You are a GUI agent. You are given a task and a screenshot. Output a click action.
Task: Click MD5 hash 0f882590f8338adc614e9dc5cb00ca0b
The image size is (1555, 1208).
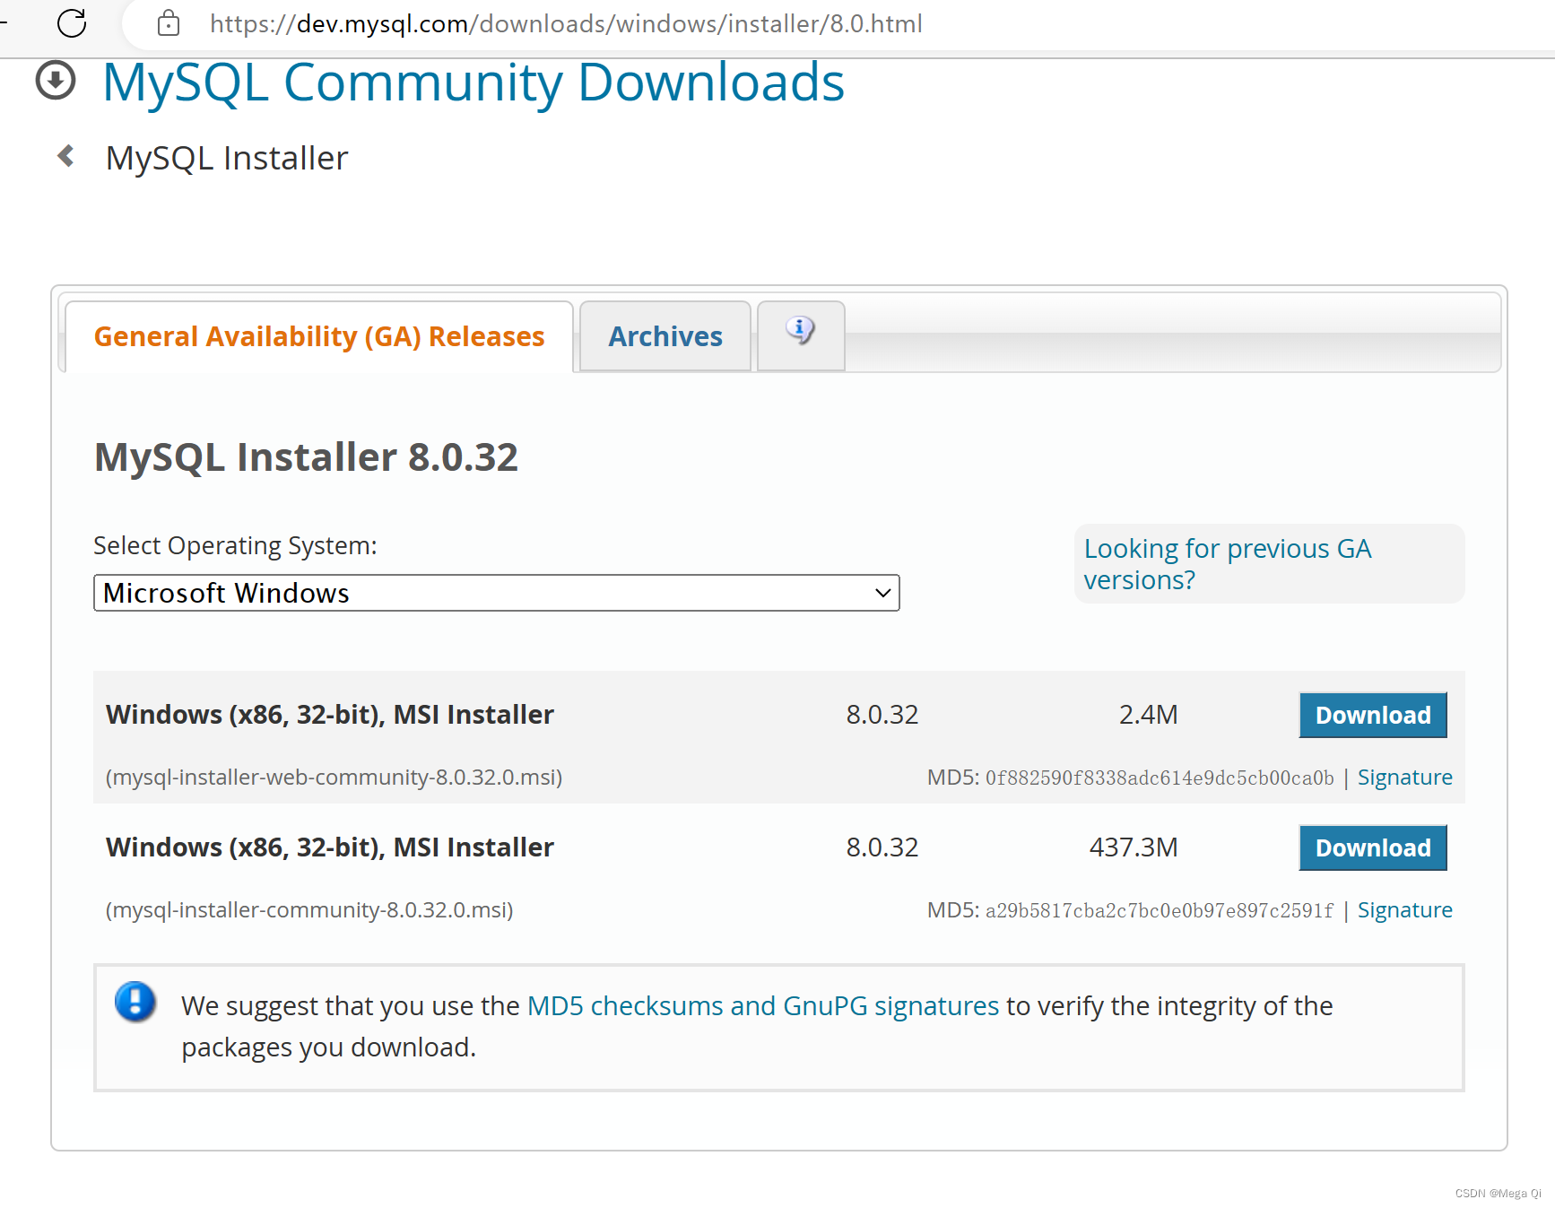[x=1160, y=778]
